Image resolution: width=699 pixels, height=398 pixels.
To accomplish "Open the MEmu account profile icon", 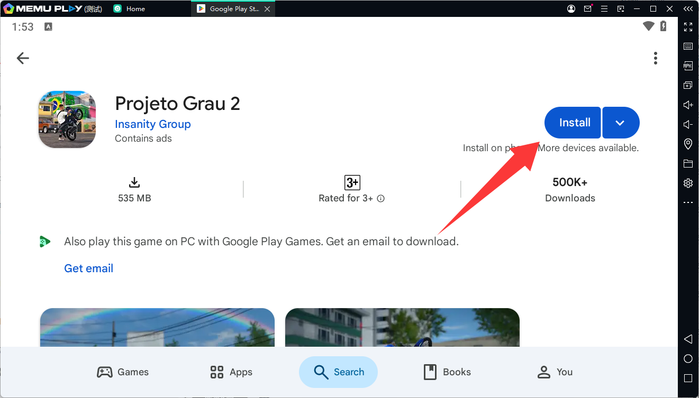I will point(571,9).
